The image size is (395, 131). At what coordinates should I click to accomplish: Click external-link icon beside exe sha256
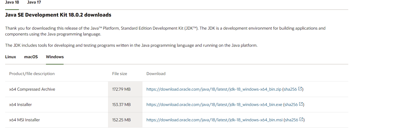(301, 104)
